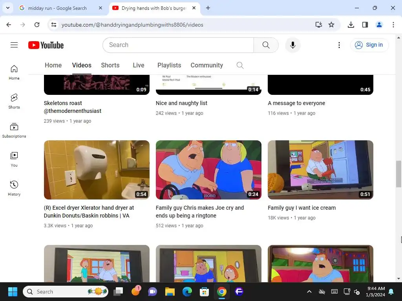Image resolution: width=402 pixels, height=301 pixels.
Task: Open Family guy I want ice cream title
Action: [302, 208]
